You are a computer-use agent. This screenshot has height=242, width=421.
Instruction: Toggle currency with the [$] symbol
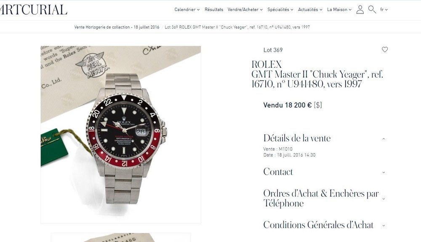(318, 105)
